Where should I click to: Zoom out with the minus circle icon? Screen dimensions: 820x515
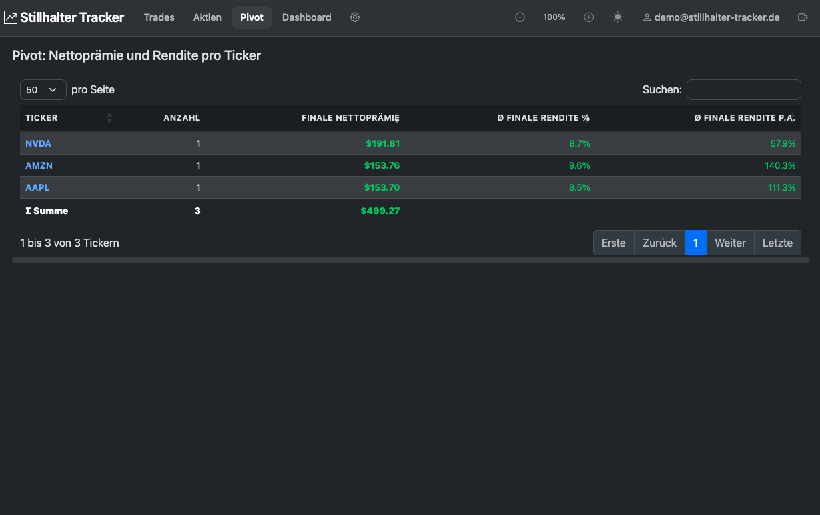(520, 17)
